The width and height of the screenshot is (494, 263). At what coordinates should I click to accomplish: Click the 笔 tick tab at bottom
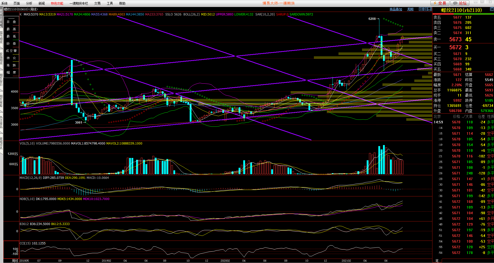pyautogui.click(x=437, y=261)
